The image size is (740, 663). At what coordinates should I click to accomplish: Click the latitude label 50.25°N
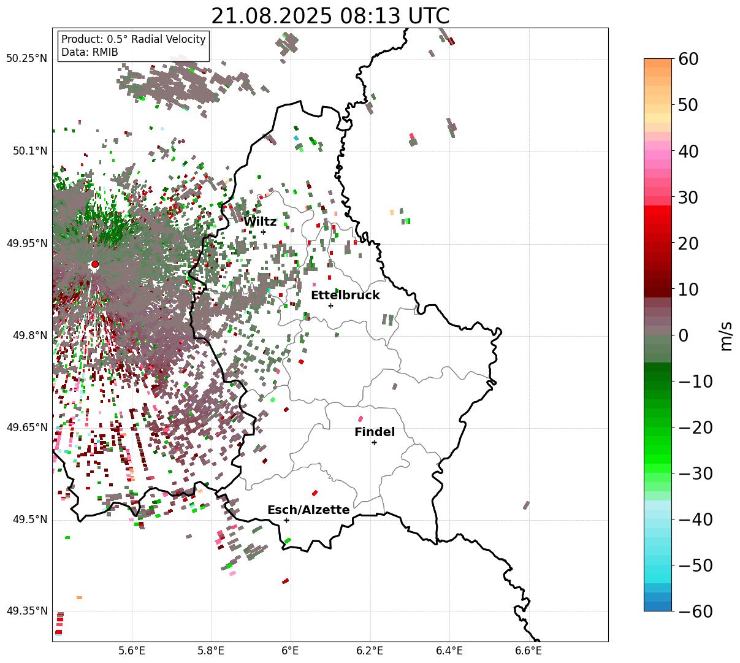27,59
